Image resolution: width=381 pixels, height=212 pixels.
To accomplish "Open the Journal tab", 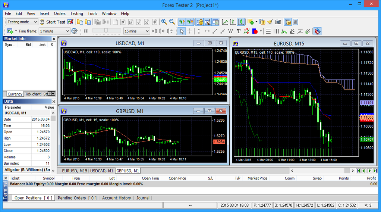I will click(x=143, y=198).
